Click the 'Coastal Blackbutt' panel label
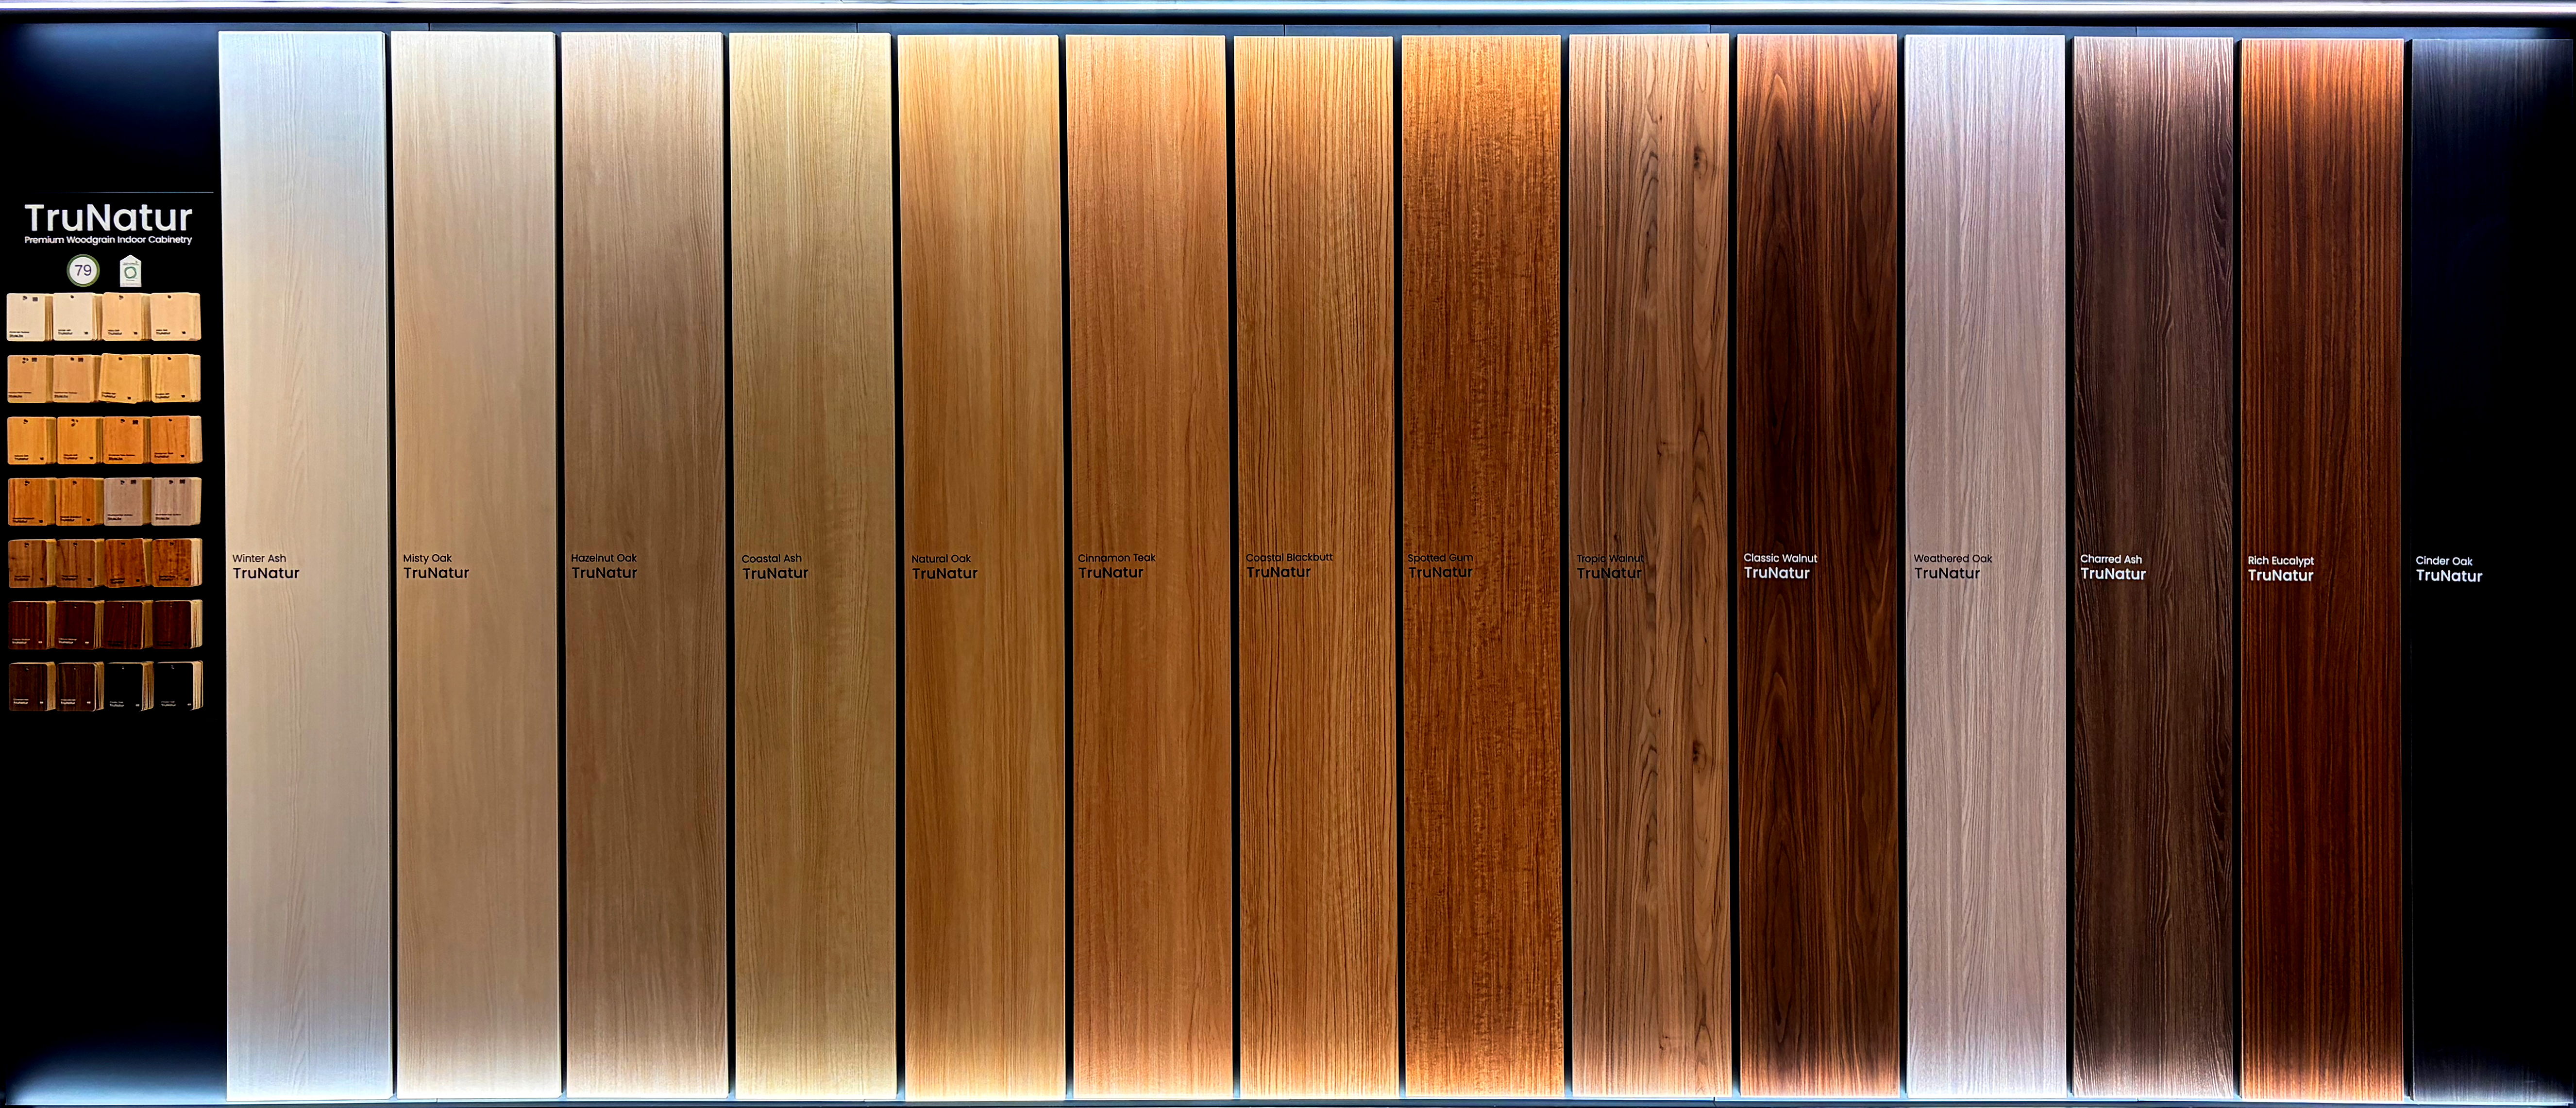Viewport: 2576px width, 1108px height. click(1289, 558)
